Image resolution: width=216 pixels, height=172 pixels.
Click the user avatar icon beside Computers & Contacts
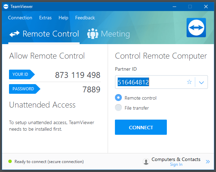tap(146, 162)
